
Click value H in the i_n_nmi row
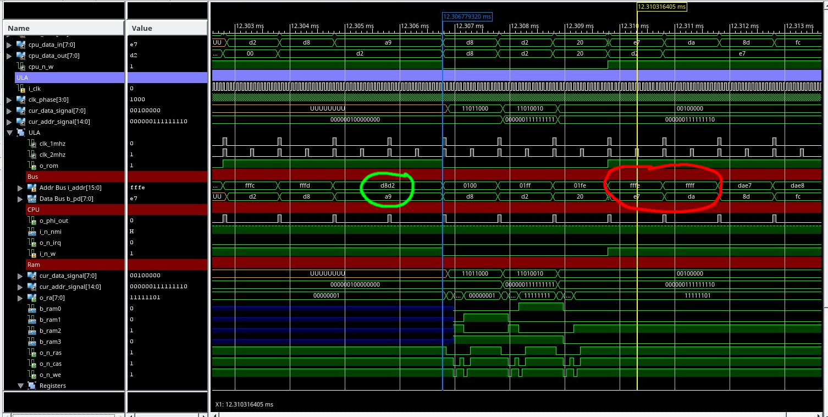132,232
